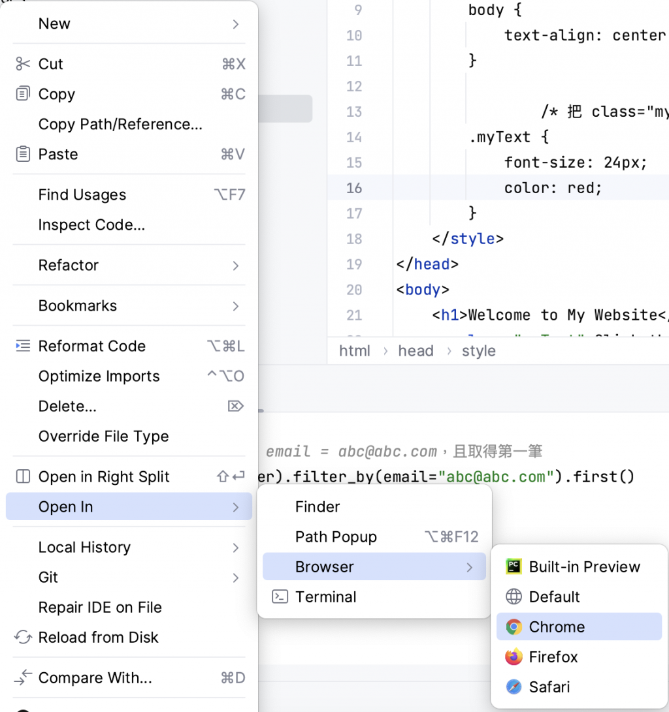This screenshot has width=669, height=712.
Task: Click the Open in Right Split icon
Action: coord(23,476)
